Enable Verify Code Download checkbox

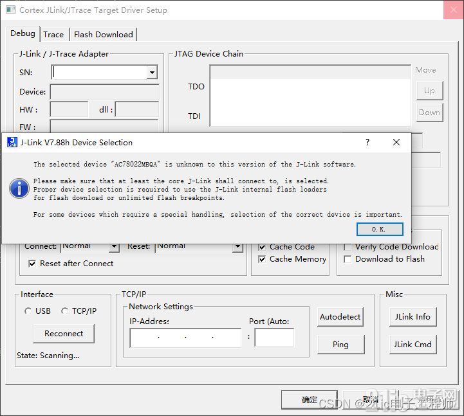click(x=348, y=247)
